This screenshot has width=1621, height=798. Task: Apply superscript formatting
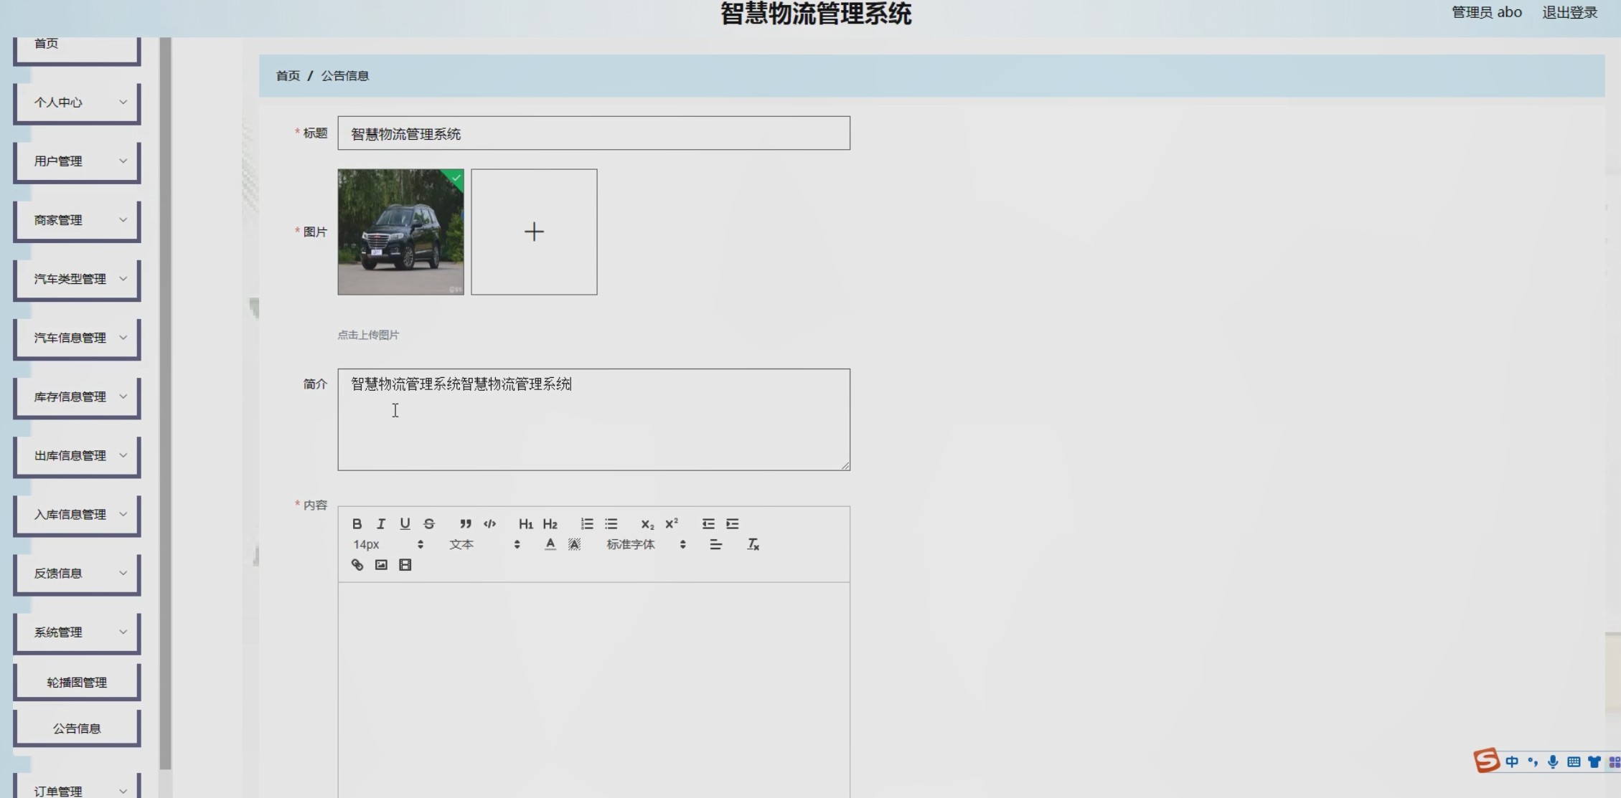pyautogui.click(x=672, y=524)
